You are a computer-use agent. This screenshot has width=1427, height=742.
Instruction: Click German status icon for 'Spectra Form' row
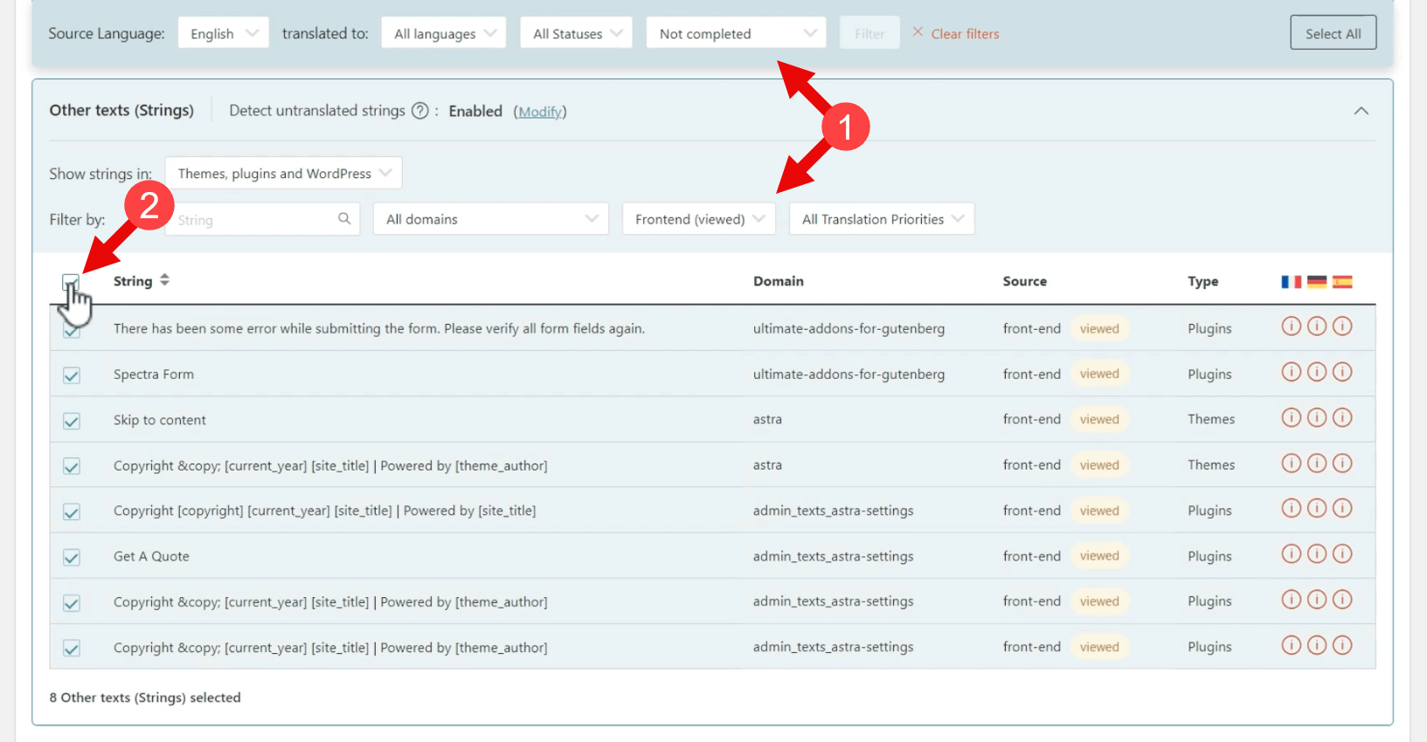click(x=1317, y=372)
